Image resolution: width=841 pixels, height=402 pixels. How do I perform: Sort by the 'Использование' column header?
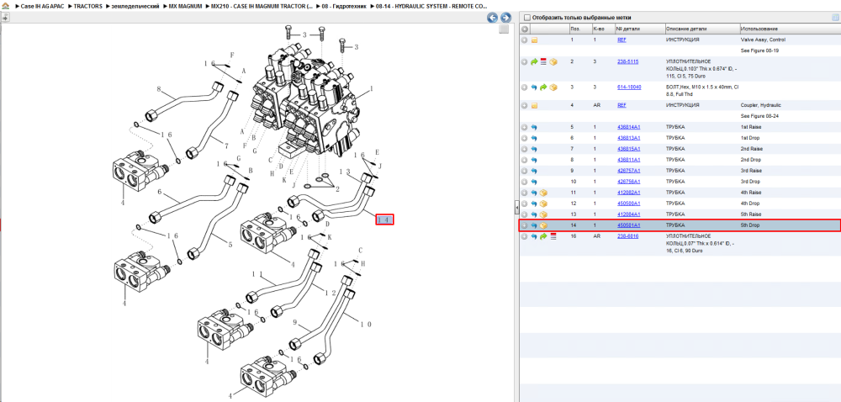click(x=790, y=29)
